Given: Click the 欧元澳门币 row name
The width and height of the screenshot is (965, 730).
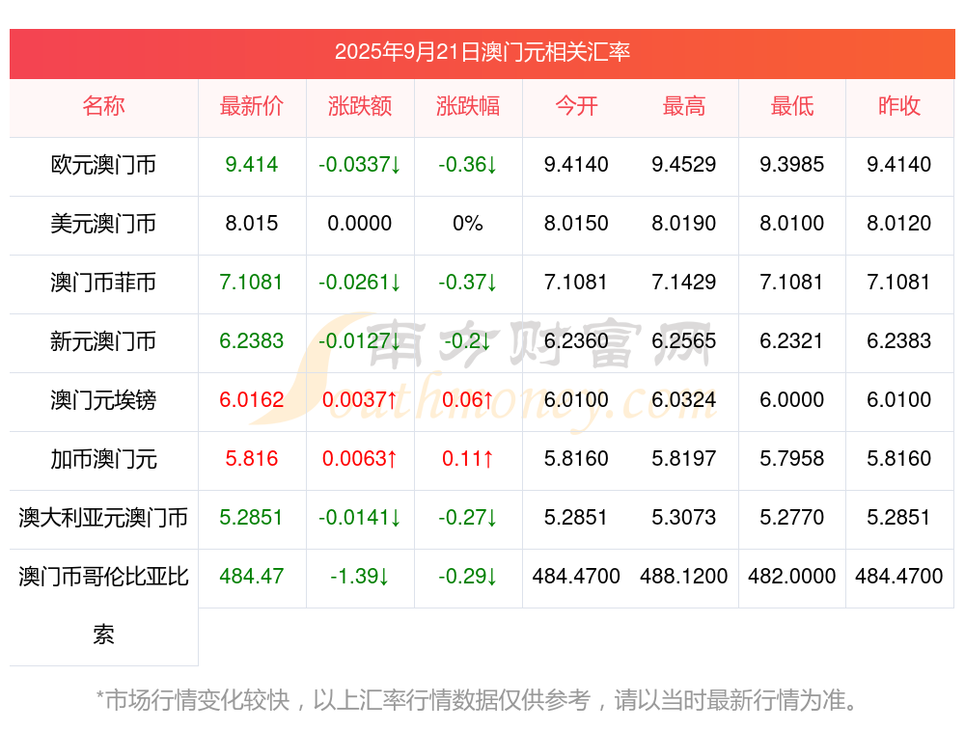Looking at the screenshot, I should 103,165.
